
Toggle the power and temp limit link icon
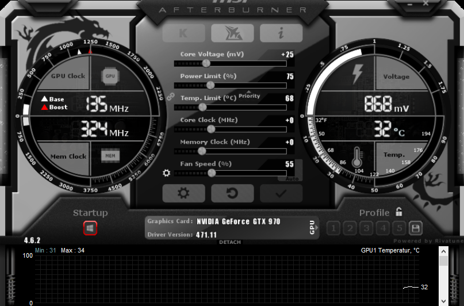pos(170,97)
